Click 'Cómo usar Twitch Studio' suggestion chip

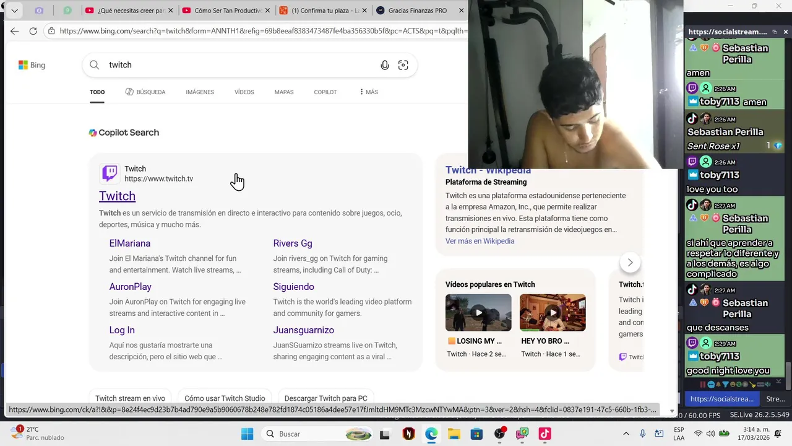pyautogui.click(x=225, y=398)
